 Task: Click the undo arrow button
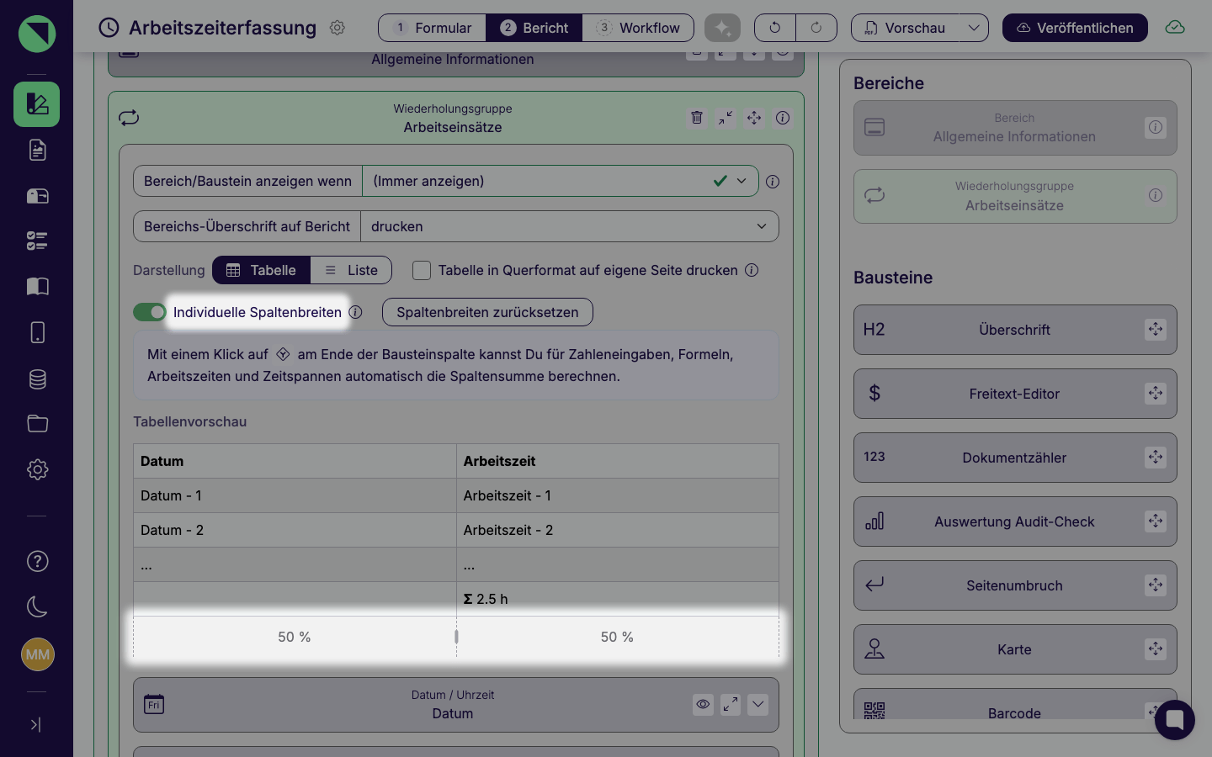point(774,28)
